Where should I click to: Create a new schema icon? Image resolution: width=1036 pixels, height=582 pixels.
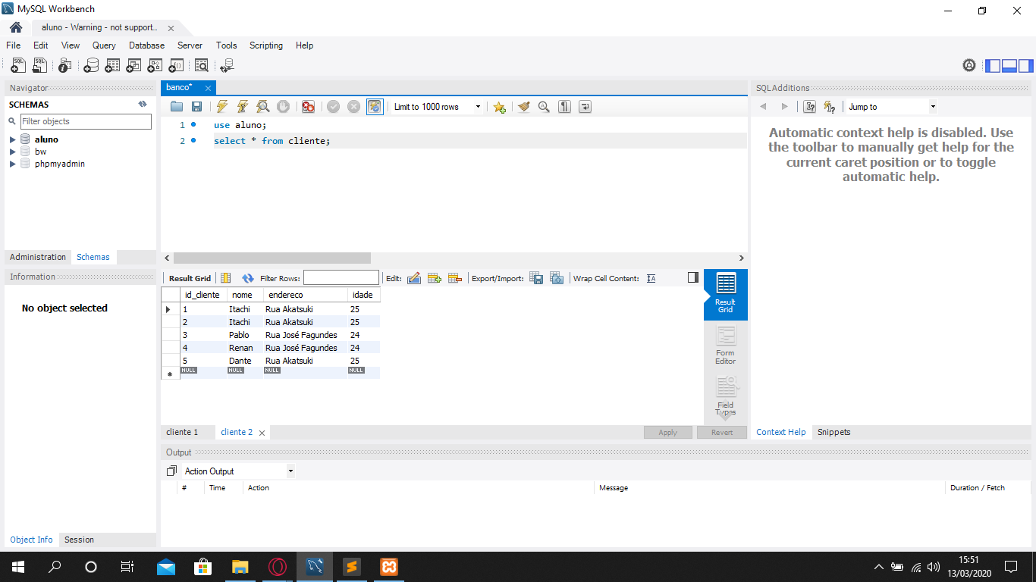coord(91,66)
